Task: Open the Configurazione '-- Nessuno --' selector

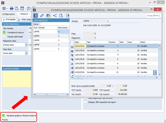Action: tap(25, 14)
